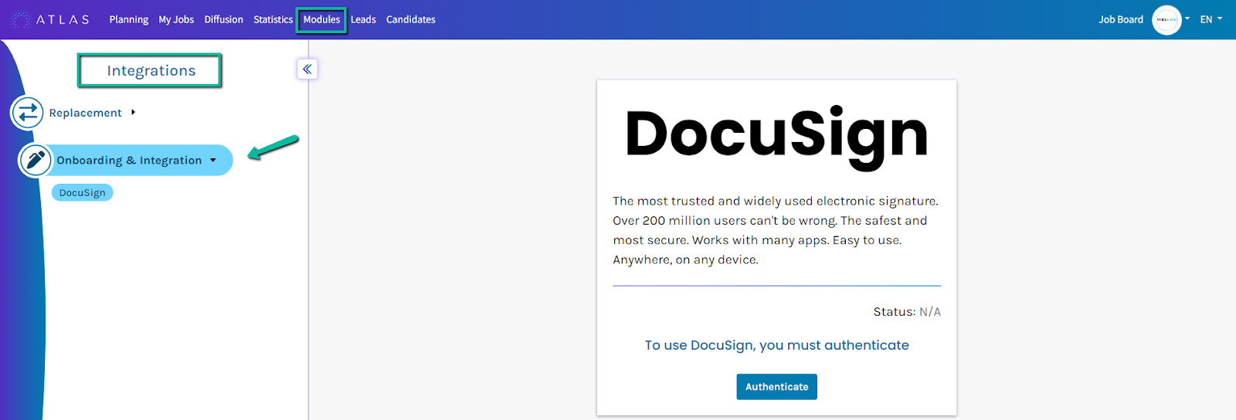Collapse the sidebar with double-chevron icon
Screen dimensions: 1236x420
[x=307, y=69]
